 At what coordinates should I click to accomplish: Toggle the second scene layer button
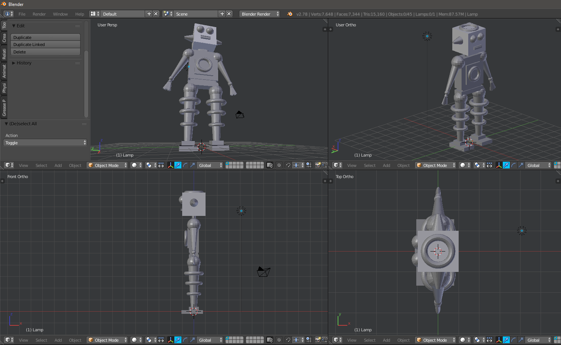232,164
